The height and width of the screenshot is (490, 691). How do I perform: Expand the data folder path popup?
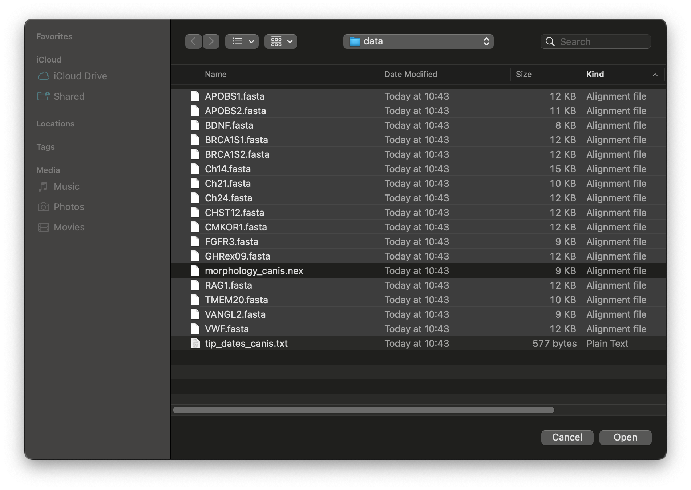(418, 41)
